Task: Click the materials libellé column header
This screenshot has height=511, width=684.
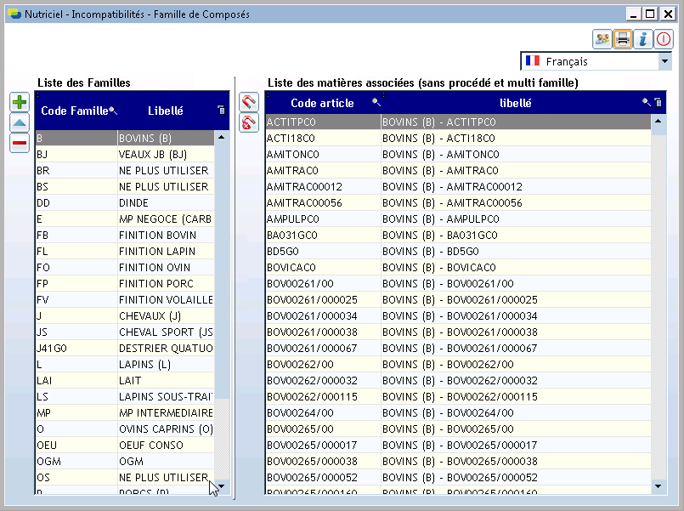Action: point(516,103)
